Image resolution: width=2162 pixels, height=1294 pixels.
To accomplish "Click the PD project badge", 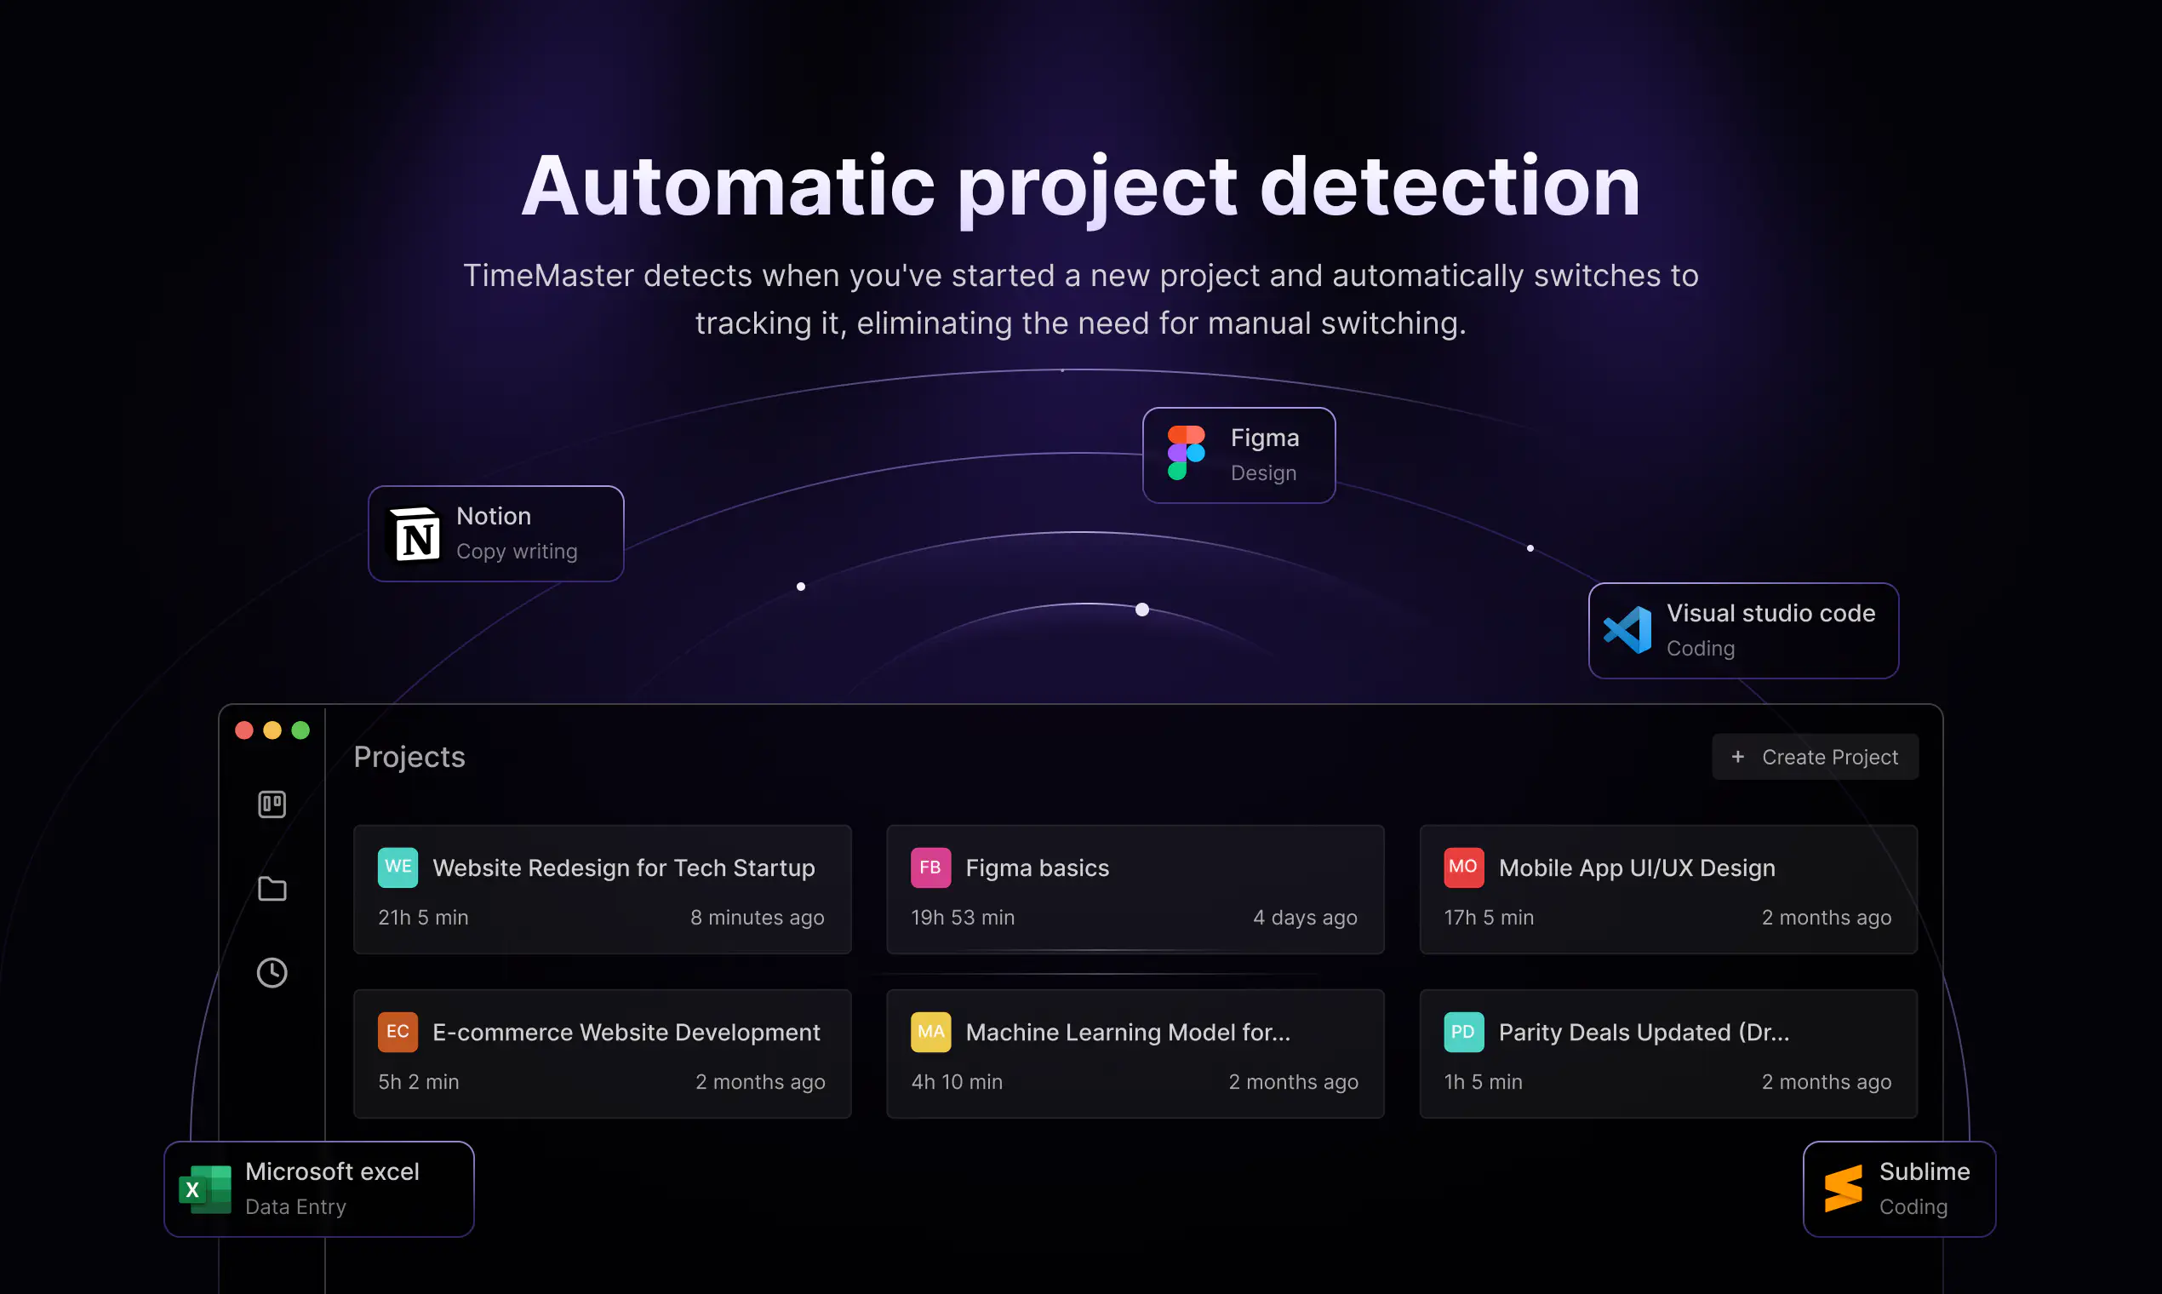I will [x=1463, y=1032].
